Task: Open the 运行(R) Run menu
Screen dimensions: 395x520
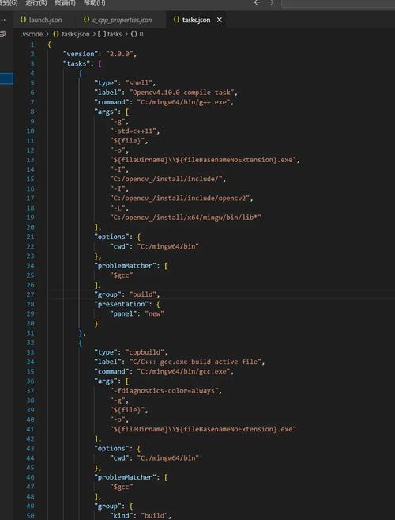Action: click(x=36, y=2)
